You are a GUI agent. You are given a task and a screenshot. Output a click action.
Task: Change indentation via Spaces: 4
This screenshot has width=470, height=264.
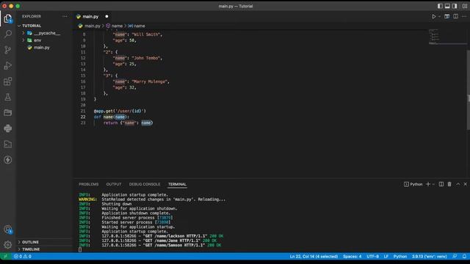[x=352, y=256]
